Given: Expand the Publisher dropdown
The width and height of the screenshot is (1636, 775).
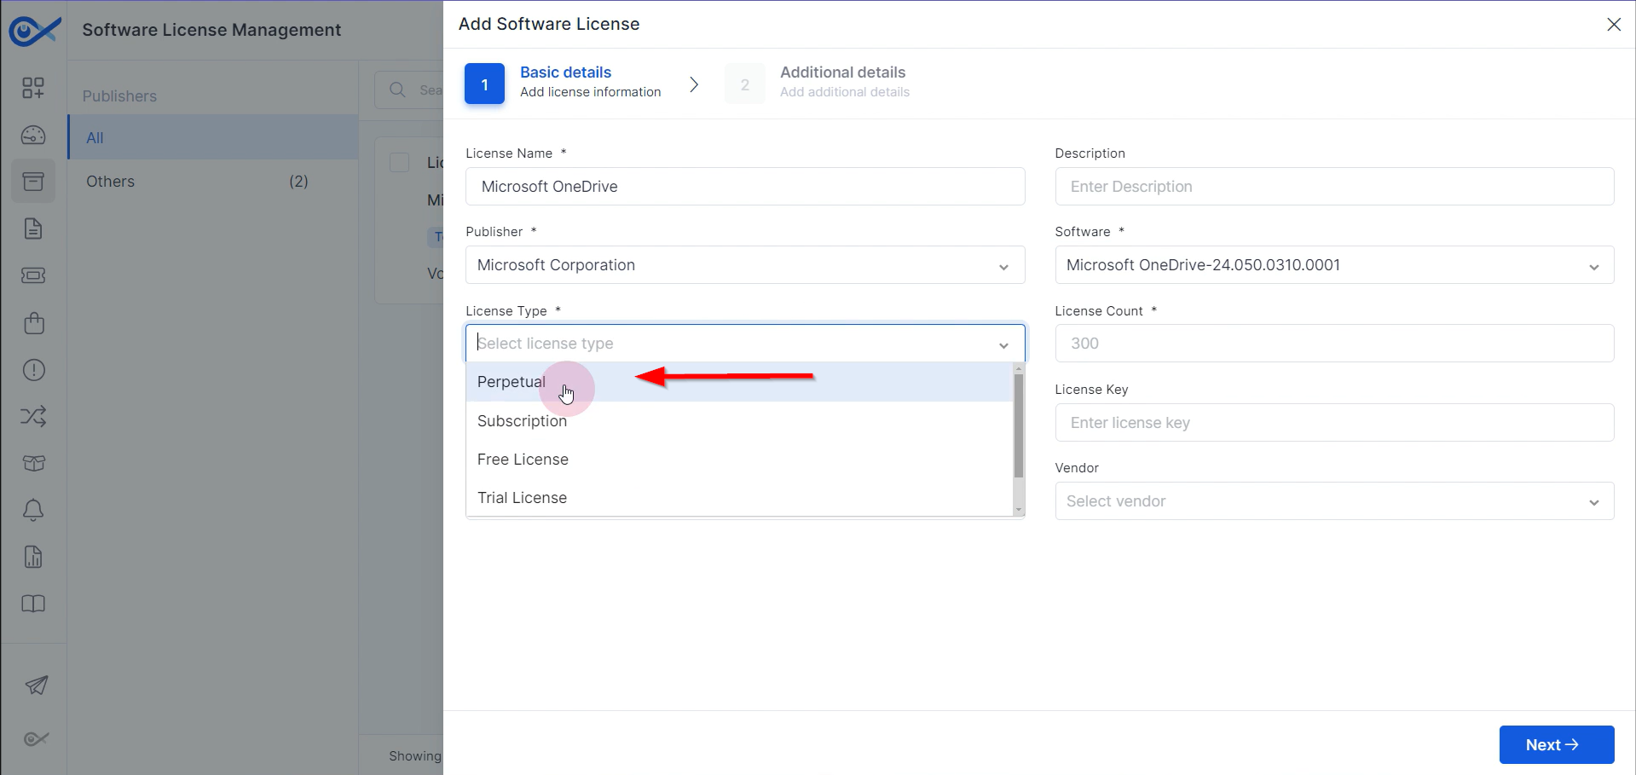Looking at the screenshot, I should [x=744, y=265].
